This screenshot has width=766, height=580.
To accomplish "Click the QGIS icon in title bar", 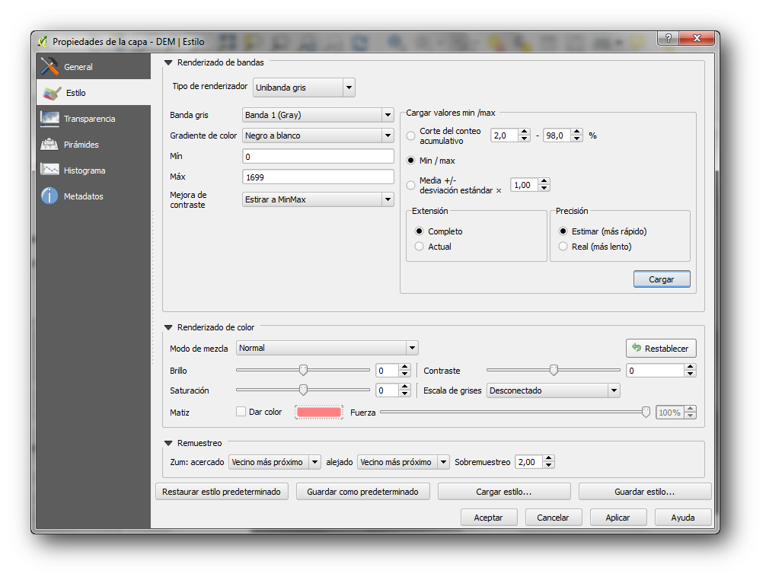I will click(43, 42).
